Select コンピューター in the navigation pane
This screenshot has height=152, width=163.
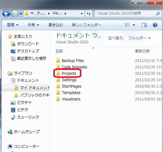(x=27, y=147)
